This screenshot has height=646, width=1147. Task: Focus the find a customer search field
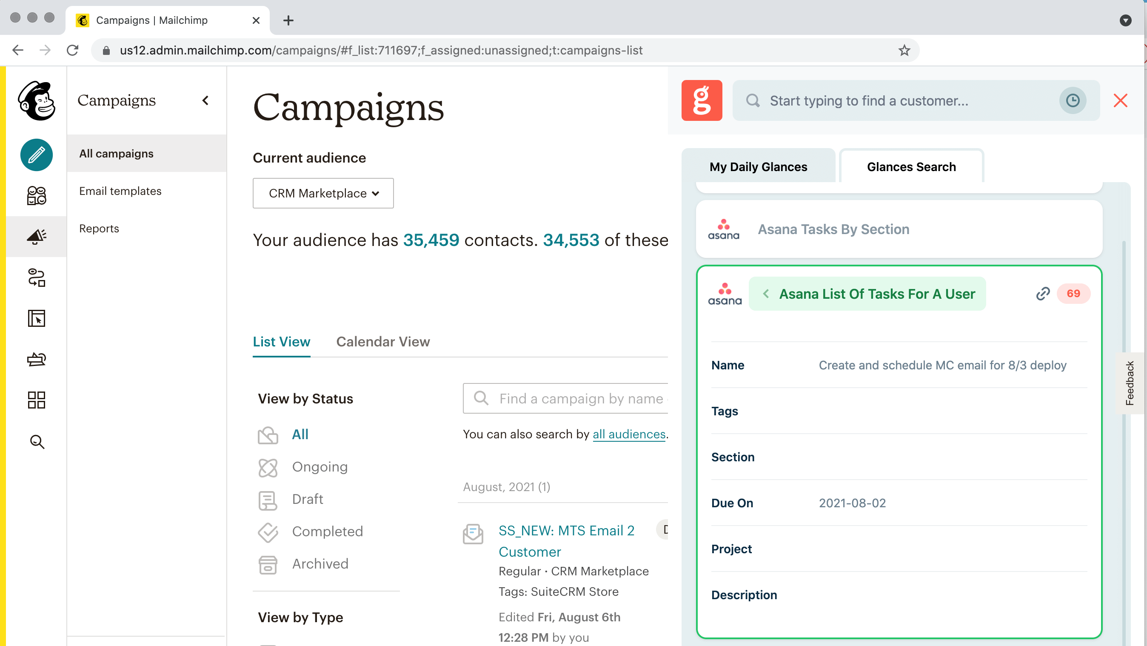(916, 100)
